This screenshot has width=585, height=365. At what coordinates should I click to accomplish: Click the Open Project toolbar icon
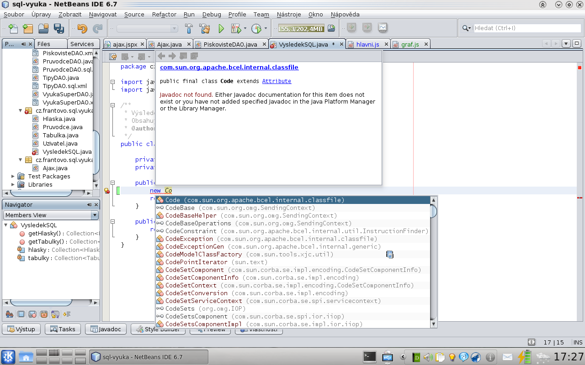43,28
